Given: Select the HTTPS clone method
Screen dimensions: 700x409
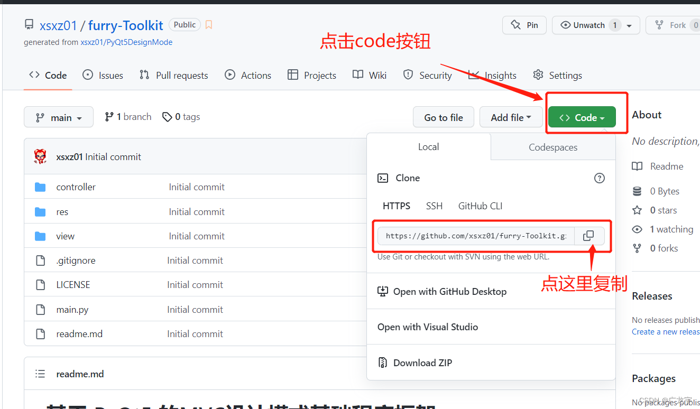Looking at the screenshot, I should coord(397,206).
